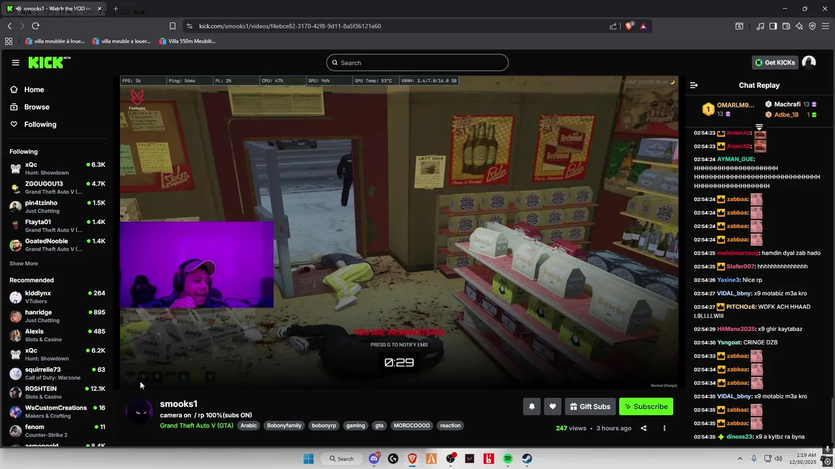This screenshot has height=469, width=835.
Task: Open Brave Rewards triangle icon
Action: click(x=643, y=26)
